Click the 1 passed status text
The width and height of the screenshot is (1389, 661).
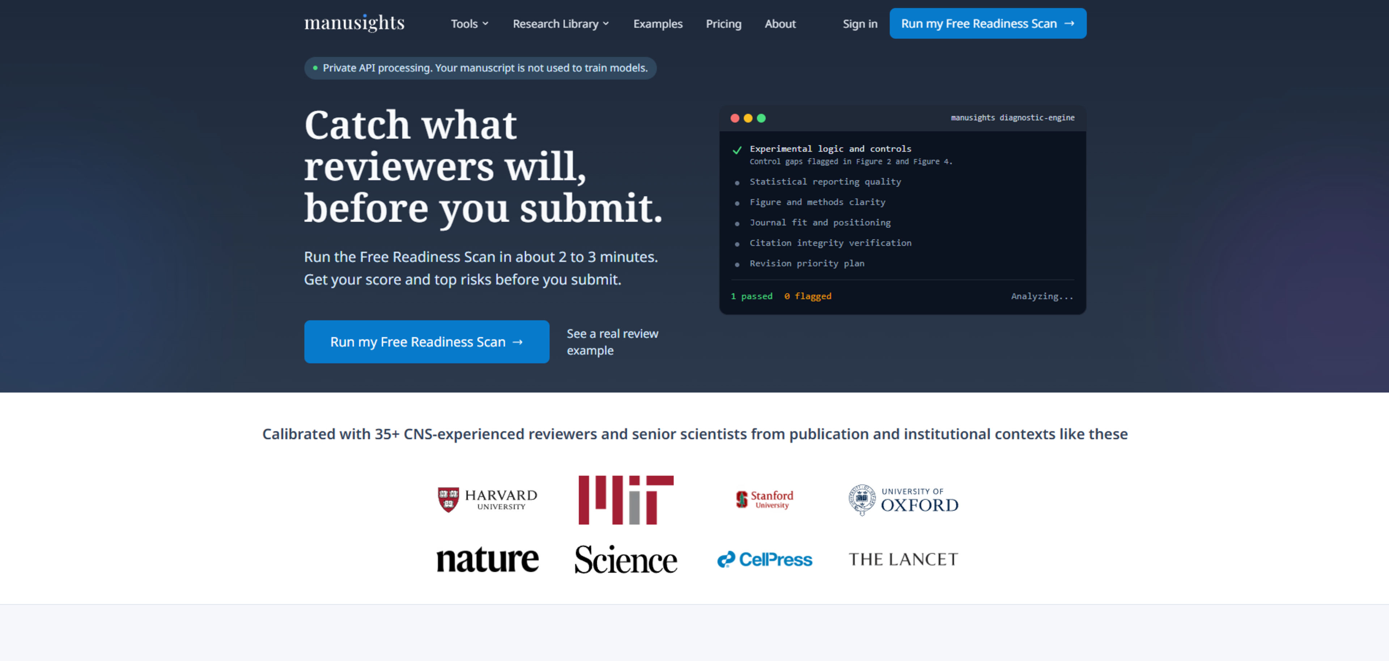pos(752,296)
